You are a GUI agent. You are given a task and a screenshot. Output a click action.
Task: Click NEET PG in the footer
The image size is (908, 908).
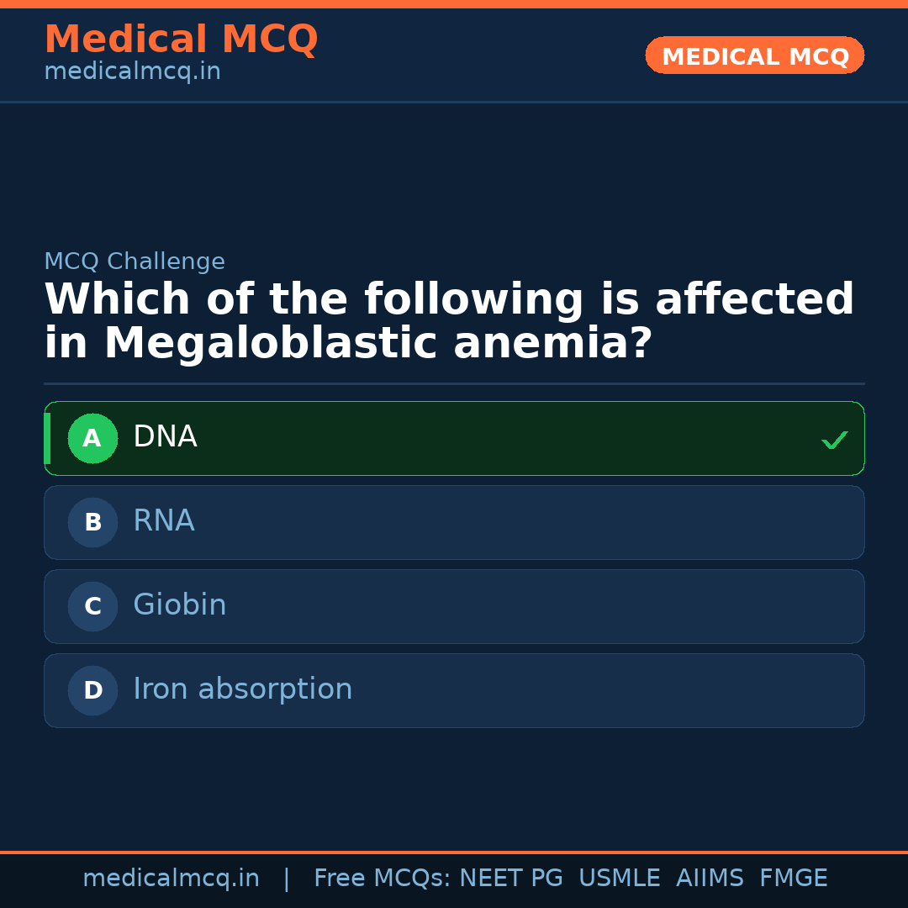[510, 878]
